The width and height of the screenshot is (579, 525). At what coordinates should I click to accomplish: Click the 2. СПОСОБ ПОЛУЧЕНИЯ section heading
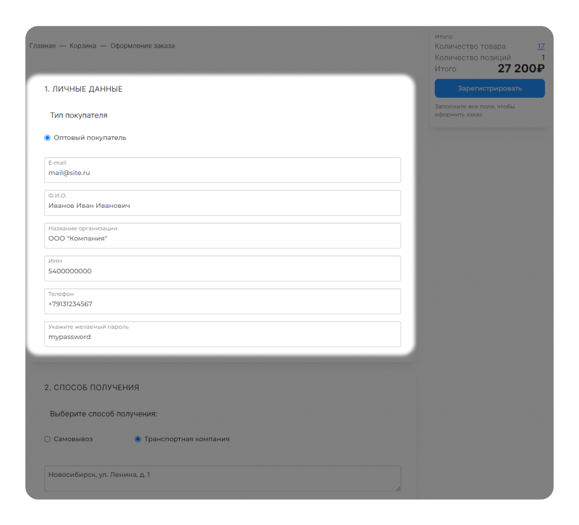[91, 388]
